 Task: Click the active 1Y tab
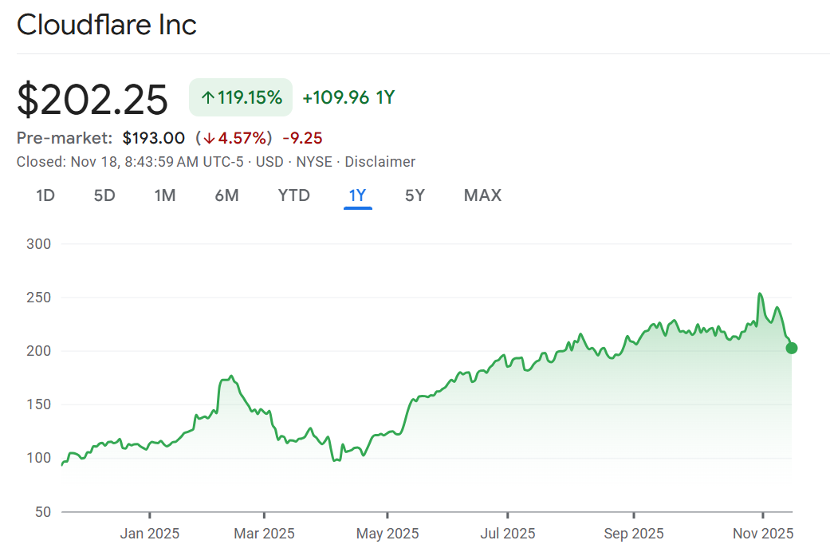click(x=357, y=195)
